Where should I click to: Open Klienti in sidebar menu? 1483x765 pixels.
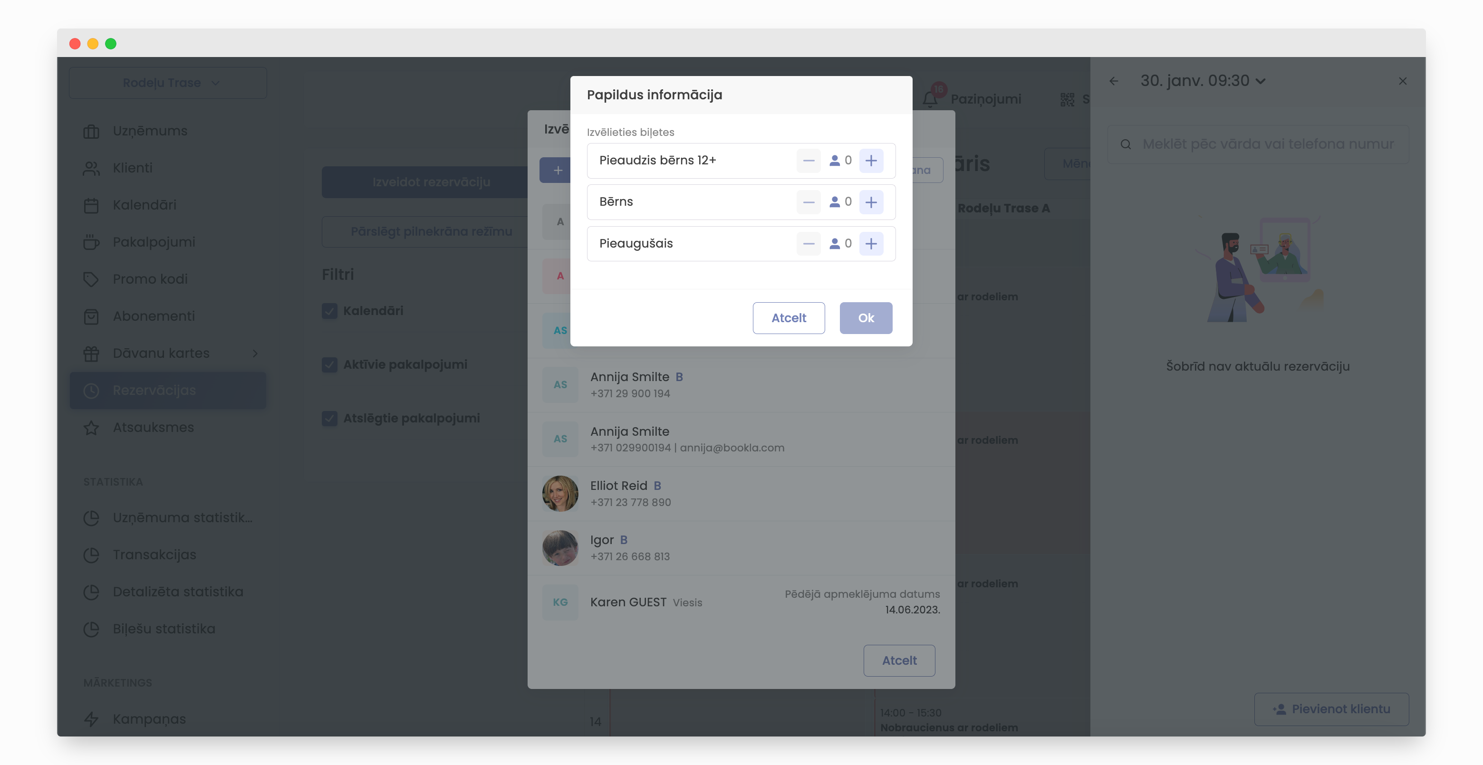pyautogui.click(x=133, y=168)
